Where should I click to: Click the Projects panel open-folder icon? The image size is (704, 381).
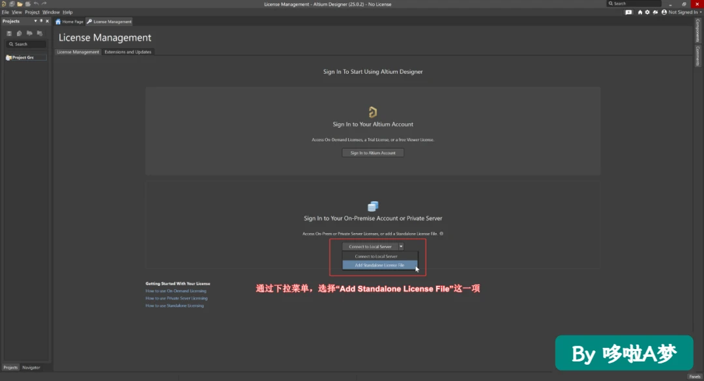[x=29, y=33]
